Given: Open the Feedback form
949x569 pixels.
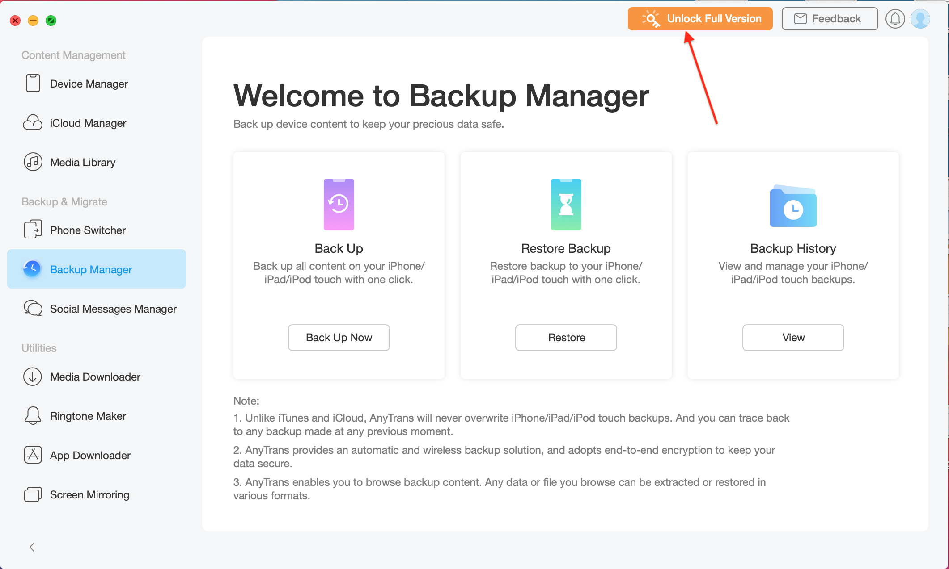Looking at the screenshot, I should pyautogui.click(x=829, y=19).
